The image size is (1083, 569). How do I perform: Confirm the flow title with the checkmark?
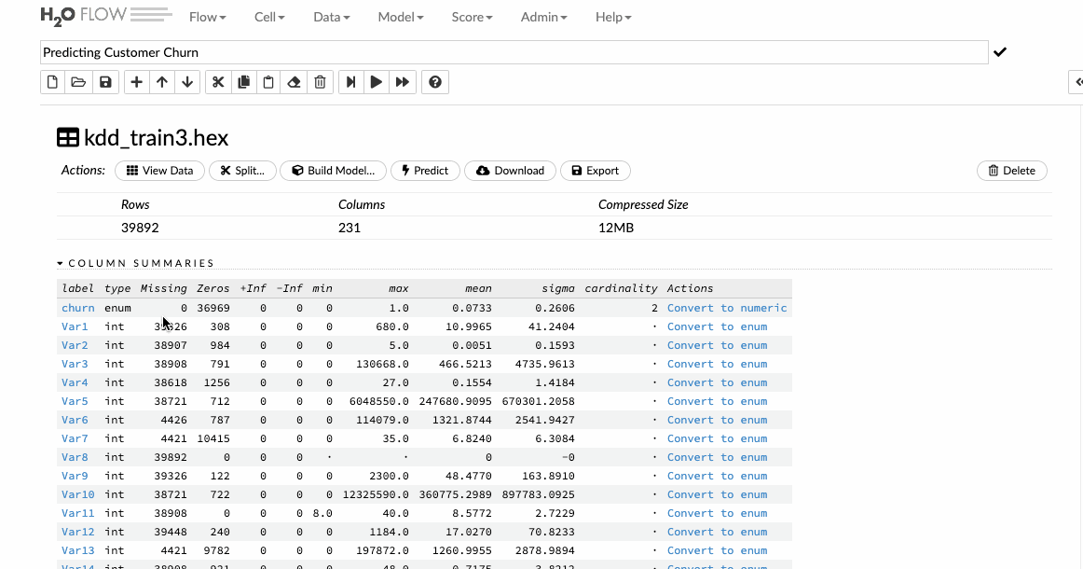(1000, 52)
